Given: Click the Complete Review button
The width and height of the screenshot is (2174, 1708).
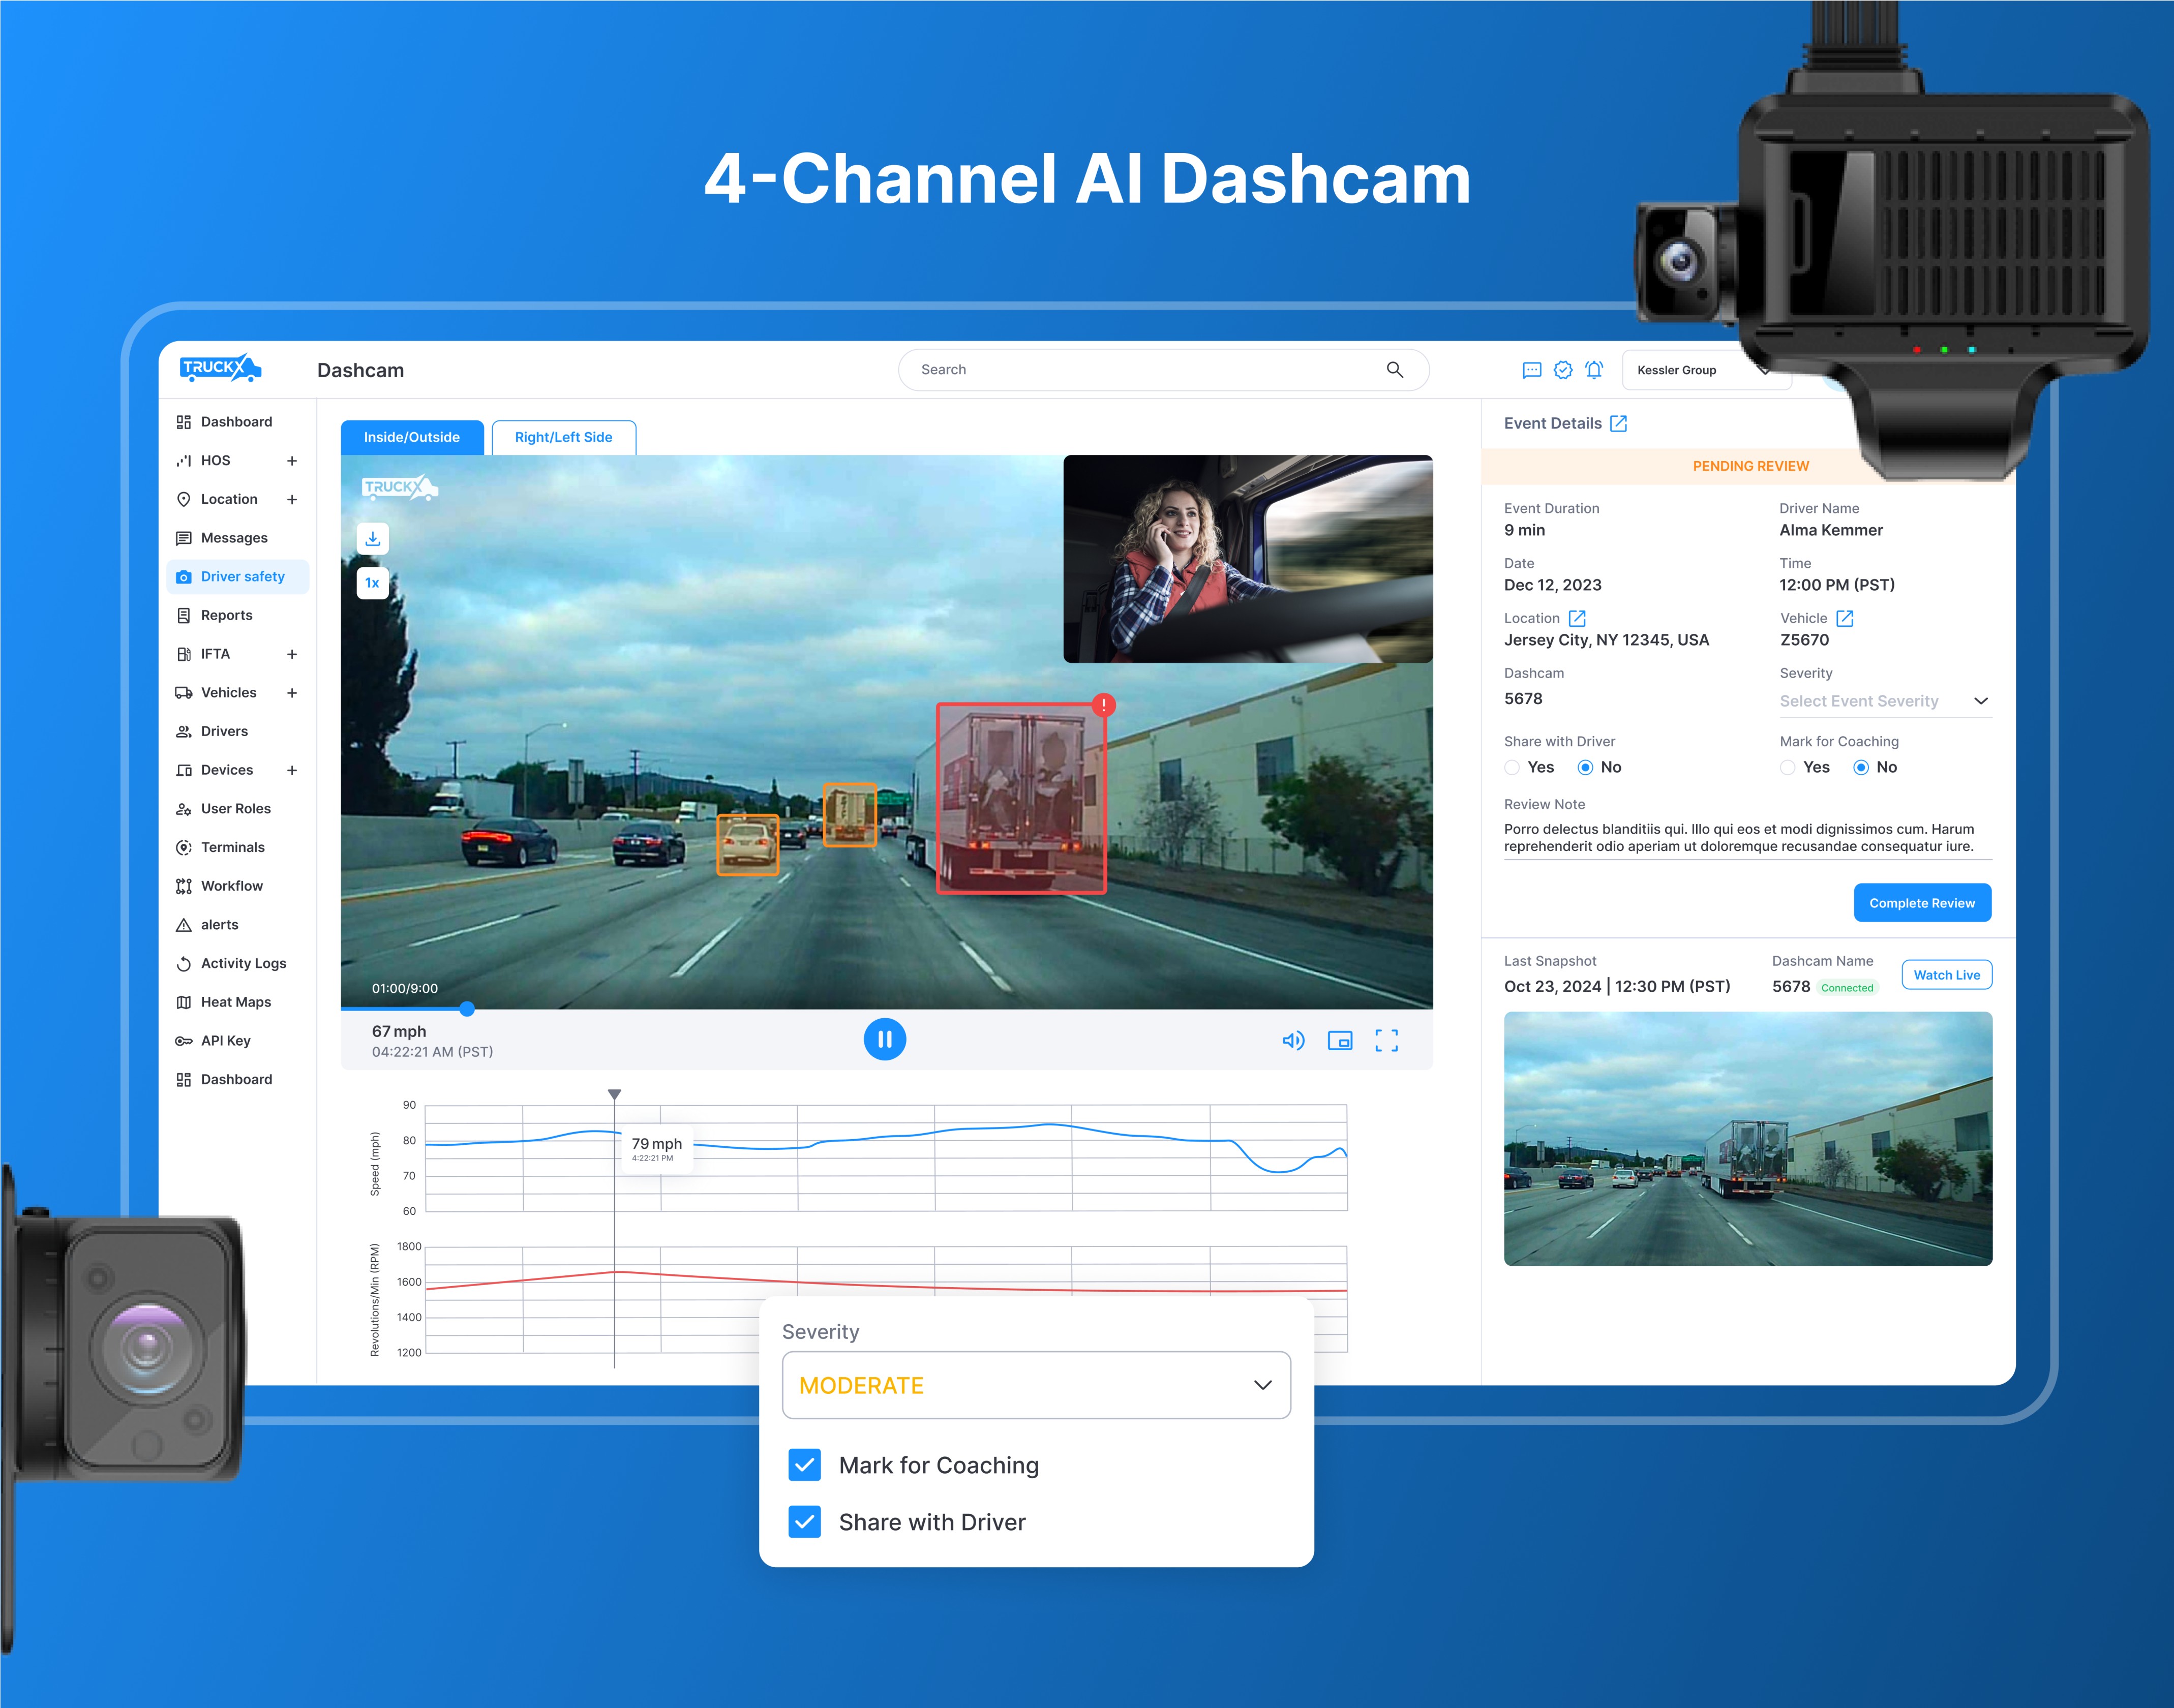Looking at the screenshot, I should [1921, 902].
